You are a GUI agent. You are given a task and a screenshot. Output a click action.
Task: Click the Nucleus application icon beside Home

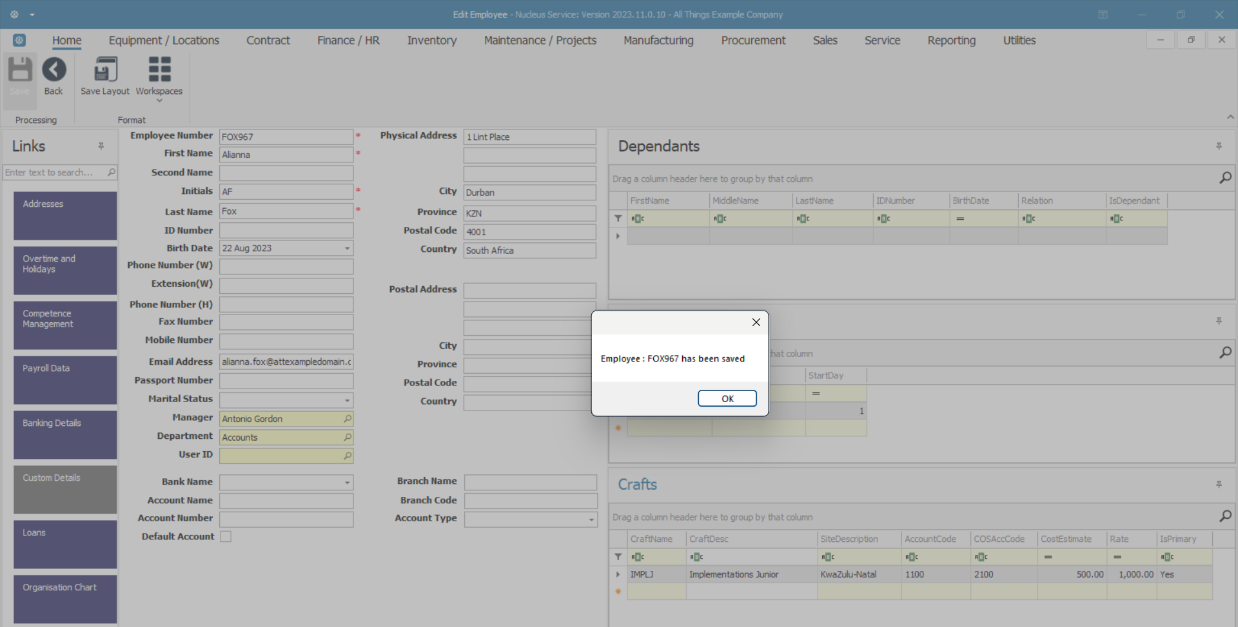pyautogui.click(x=19, y=41)
